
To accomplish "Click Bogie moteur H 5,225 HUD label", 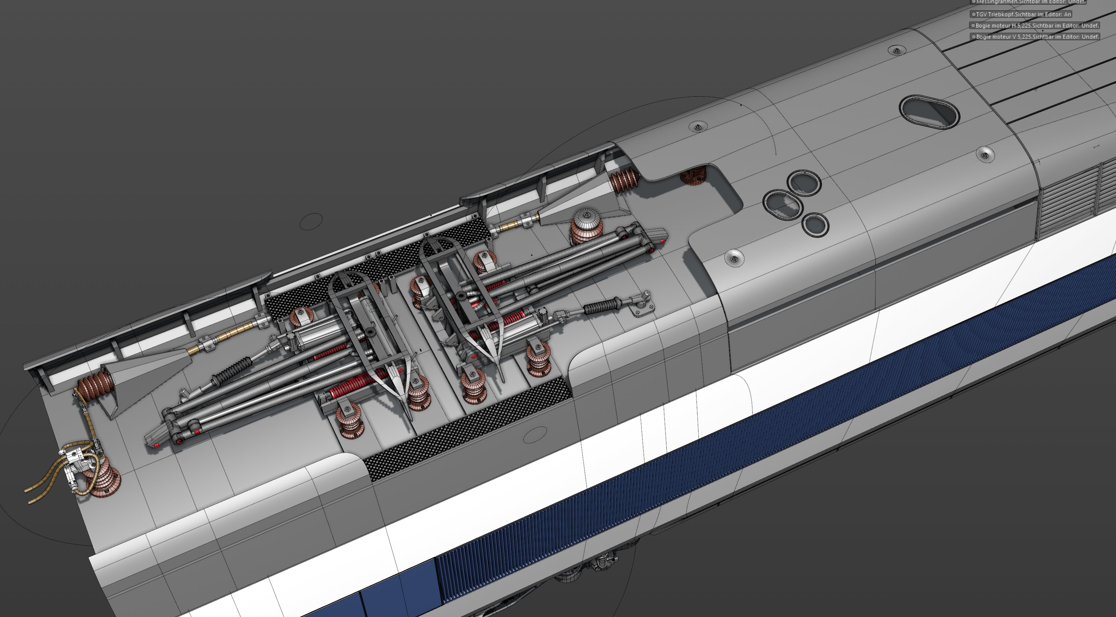I will point(1036,25).
